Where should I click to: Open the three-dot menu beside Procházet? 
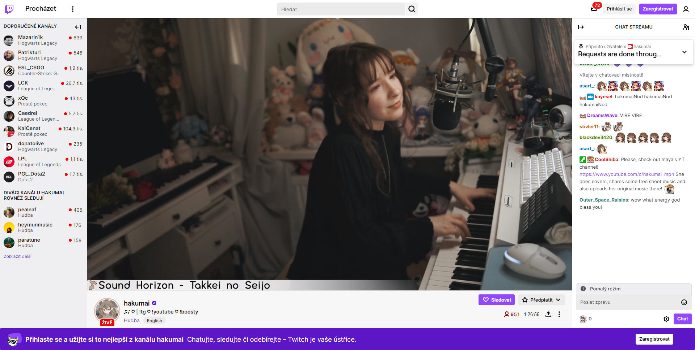73,9
